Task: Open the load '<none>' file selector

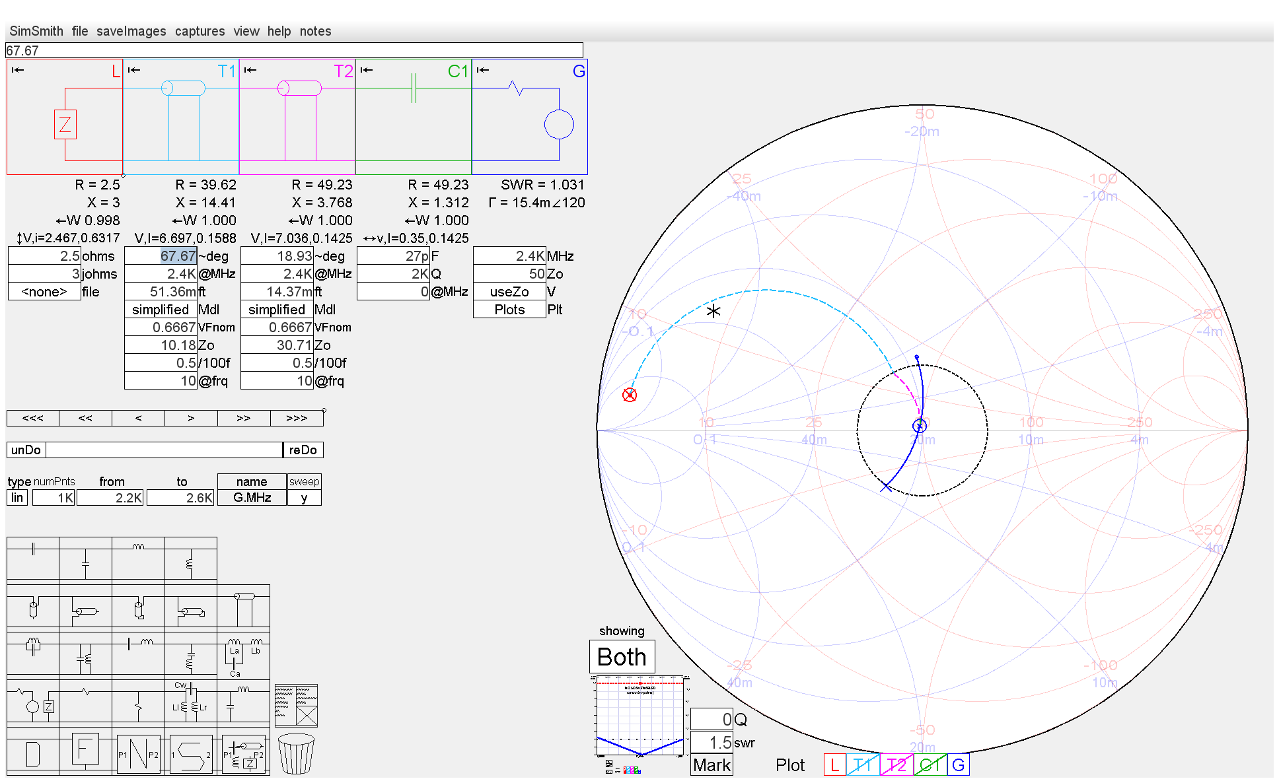Action: tap(44, 292)
